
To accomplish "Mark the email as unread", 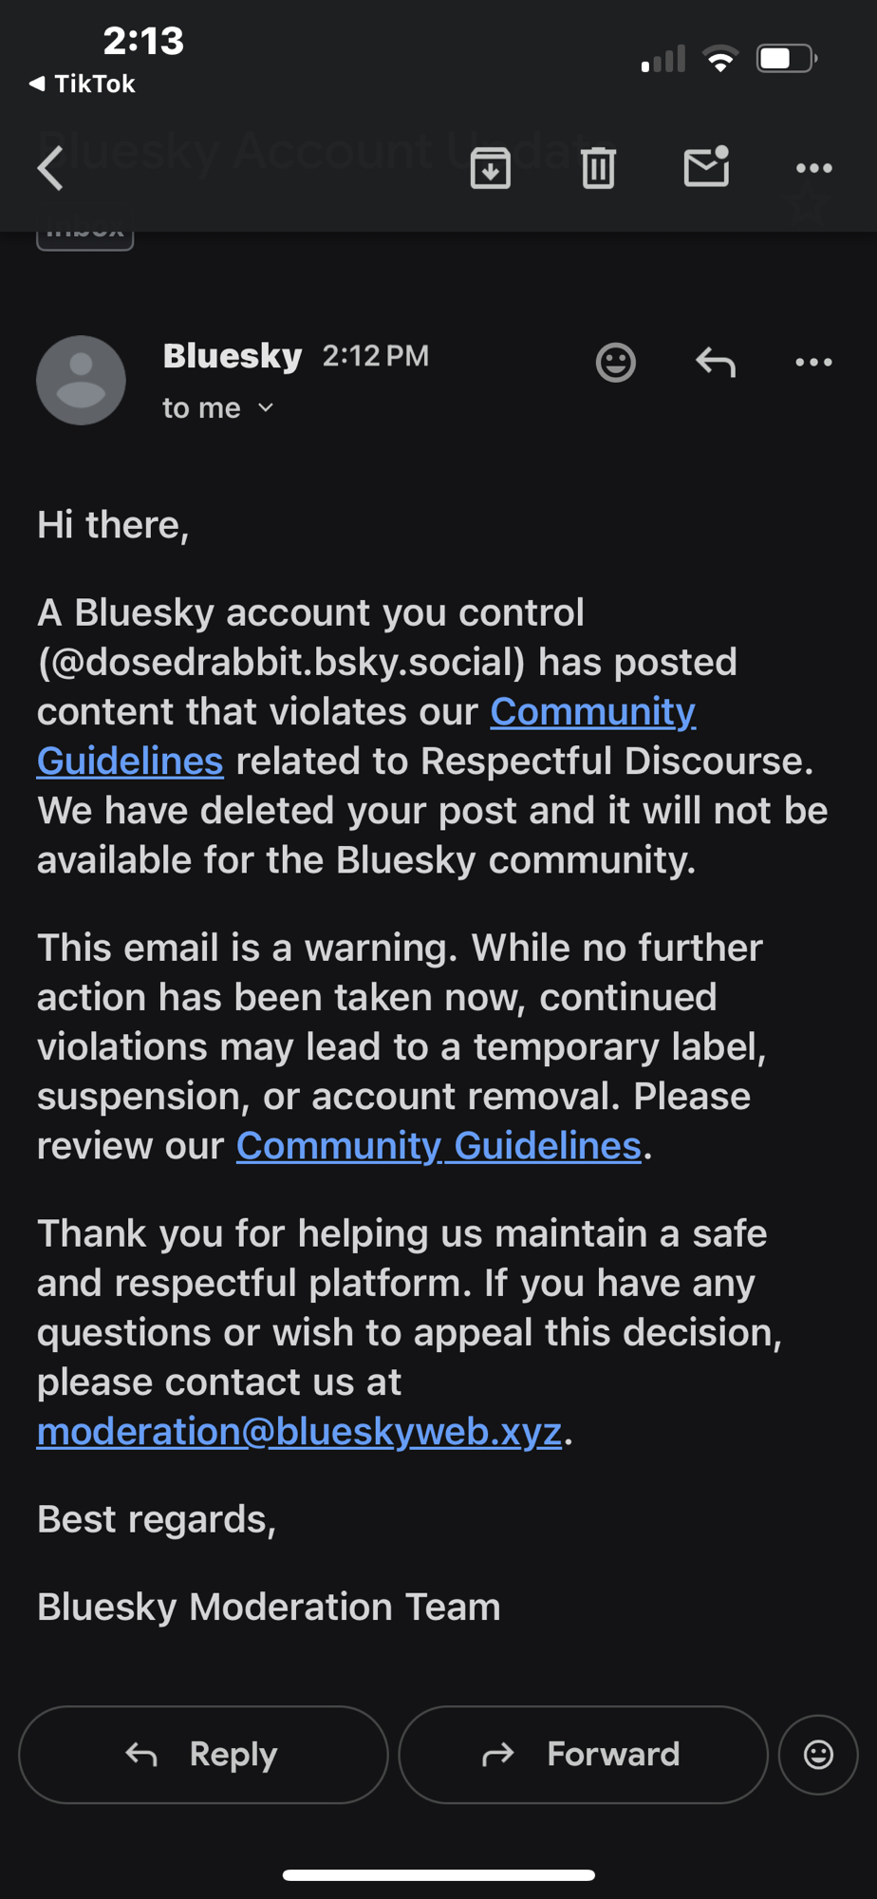I will click(x=706, y=167).
